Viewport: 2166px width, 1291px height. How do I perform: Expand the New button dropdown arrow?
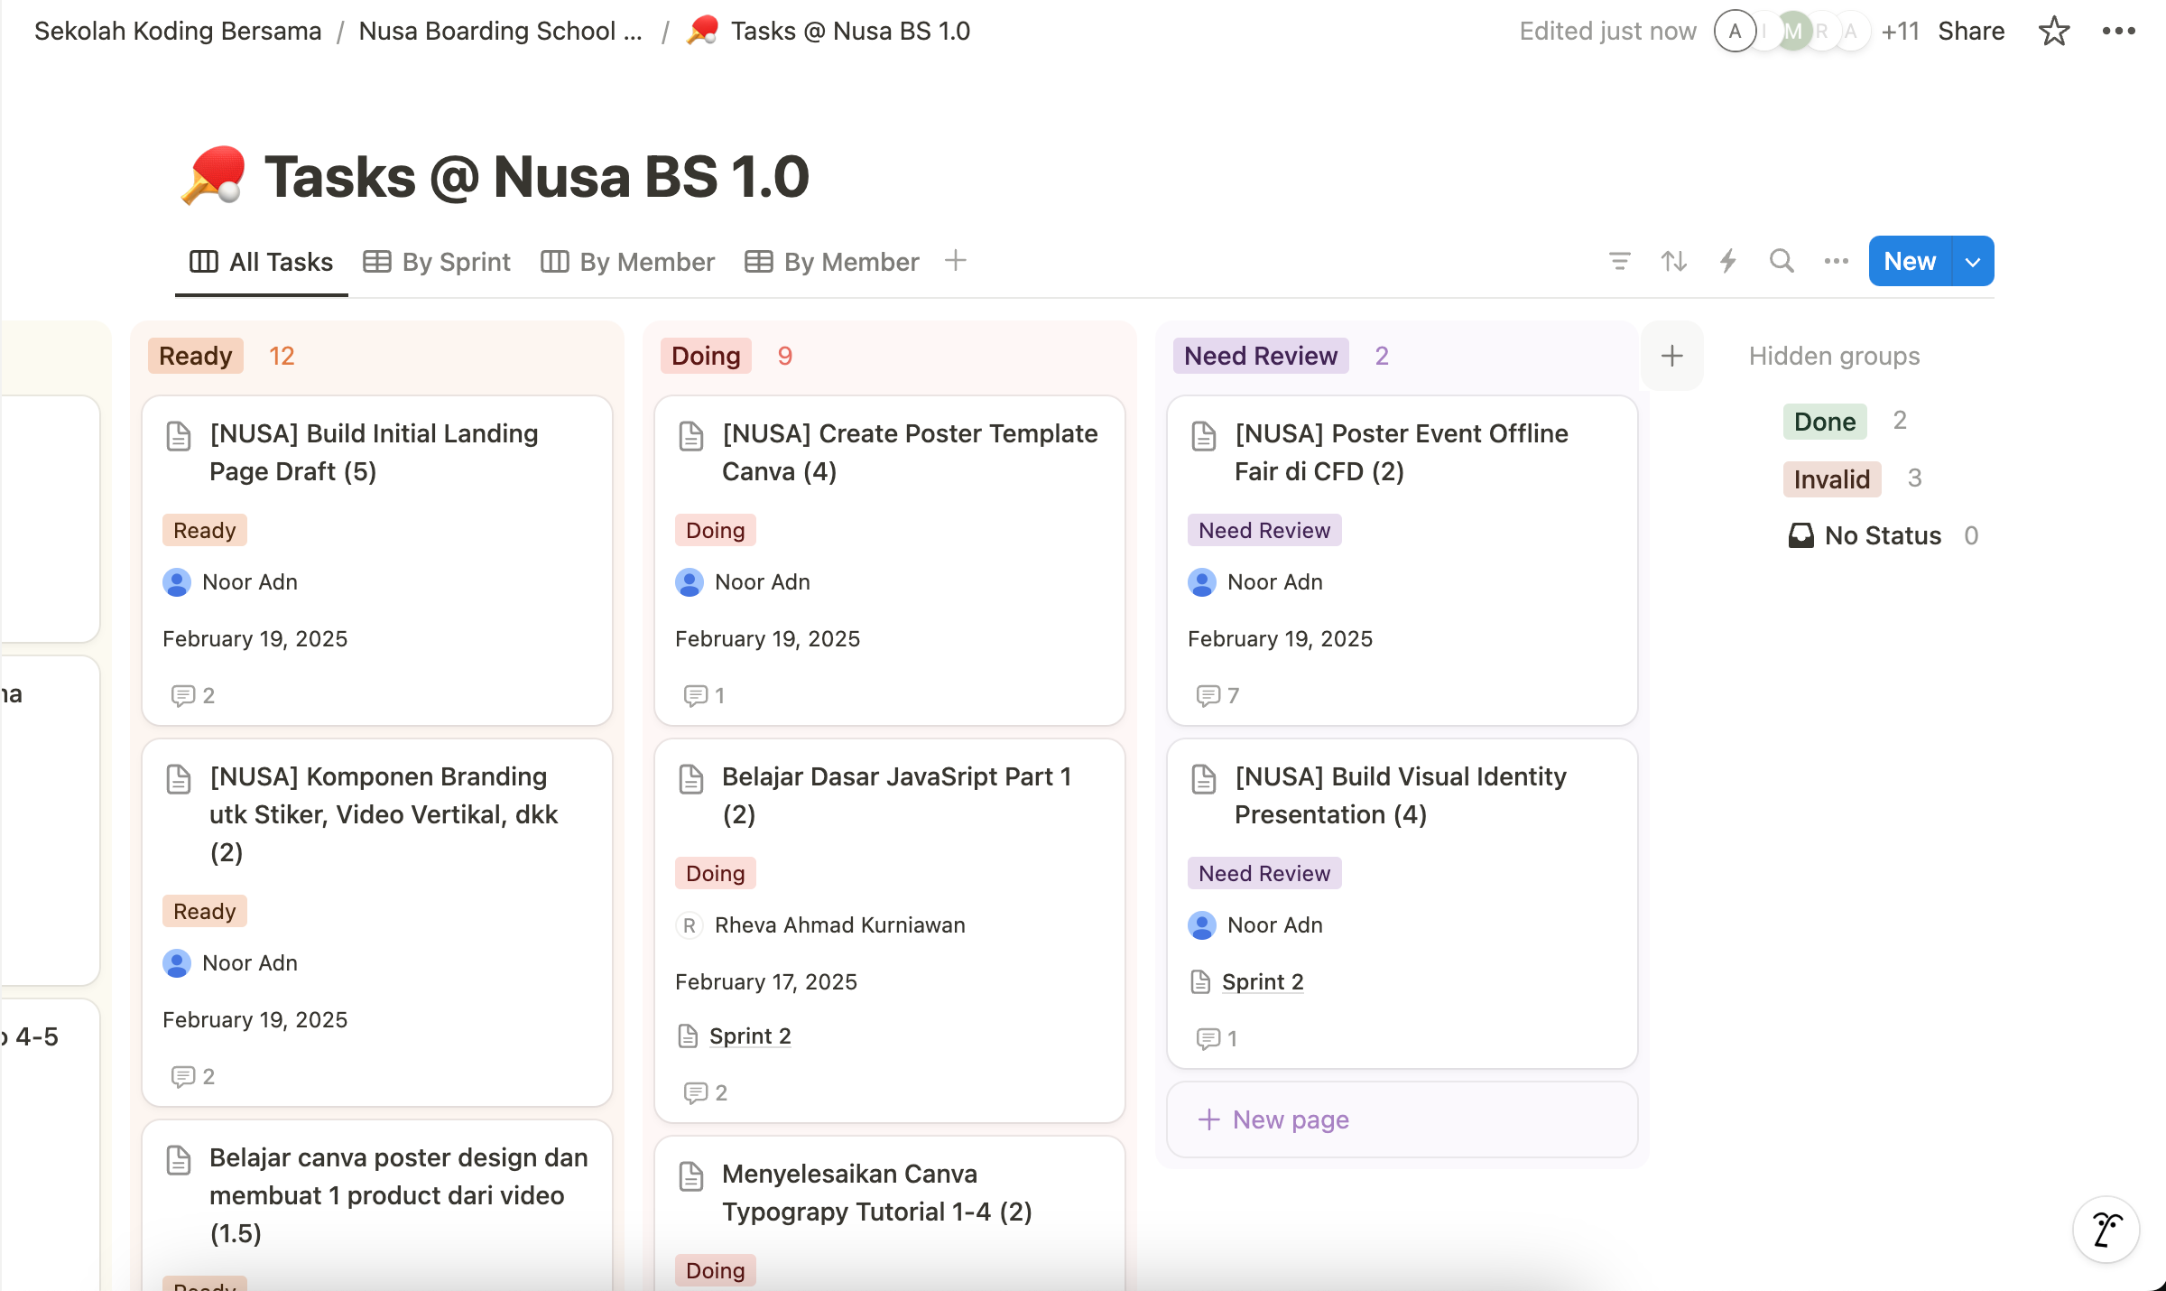[1973, 262]
